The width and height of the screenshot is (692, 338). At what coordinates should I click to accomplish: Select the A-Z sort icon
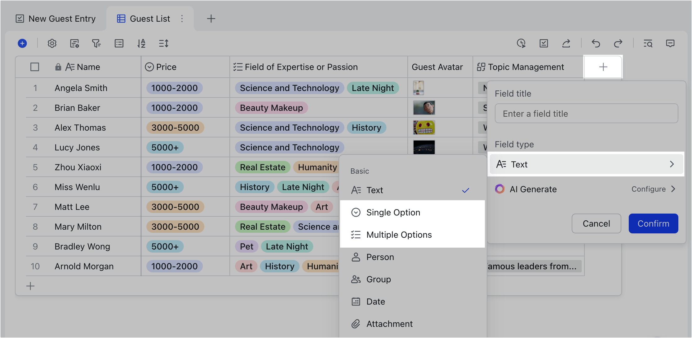click(x=141, y=43)
